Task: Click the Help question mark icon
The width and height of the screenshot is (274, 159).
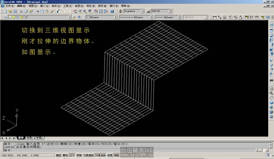Action: (x=112, y=11)
